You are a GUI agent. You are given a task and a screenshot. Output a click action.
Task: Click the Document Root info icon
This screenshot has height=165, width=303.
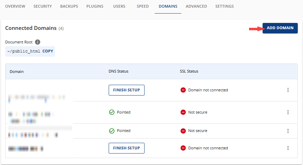click(38, 42)
